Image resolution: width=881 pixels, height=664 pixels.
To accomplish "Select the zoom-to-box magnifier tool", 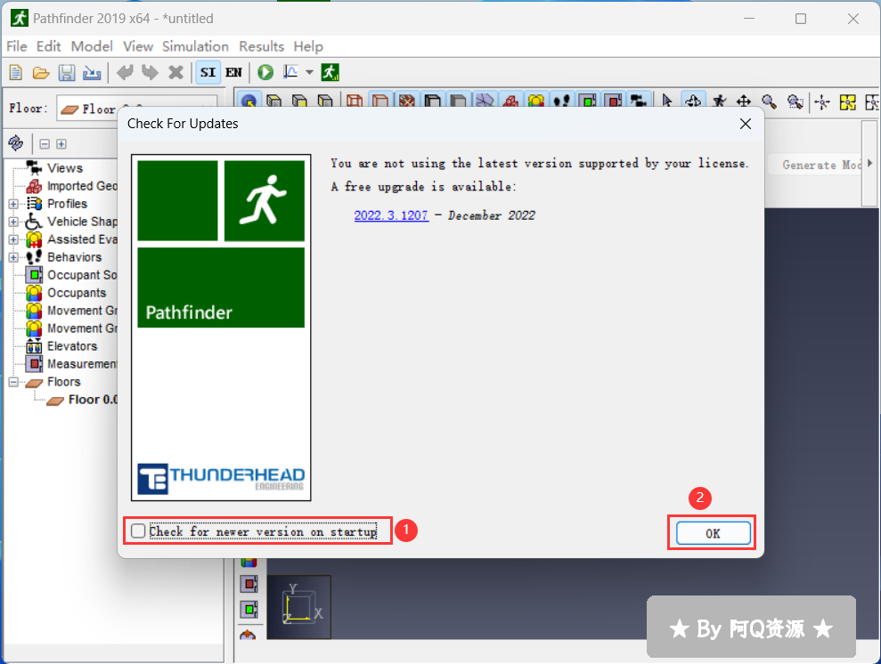I will pos(795,101).
